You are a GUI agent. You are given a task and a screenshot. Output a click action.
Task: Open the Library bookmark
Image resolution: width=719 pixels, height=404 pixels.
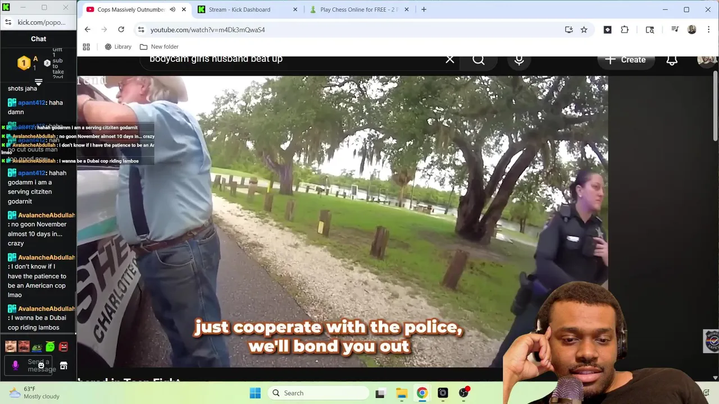(x=118, y=47)
